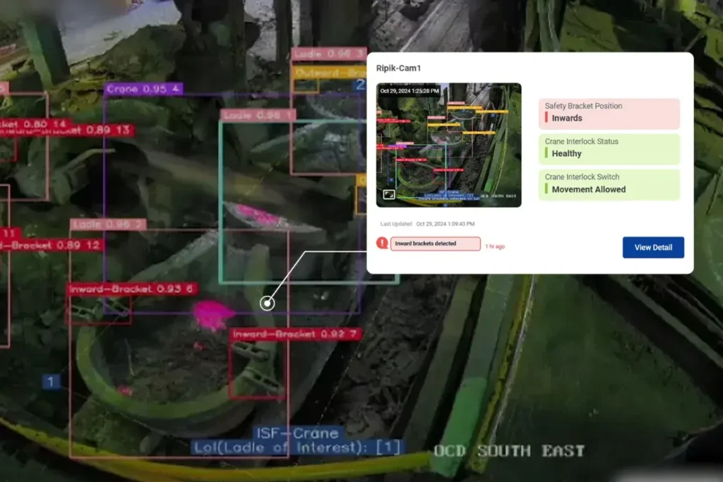Click the Ripik-Cam1 card title
723x482 pixels.
tap(394, 68)
